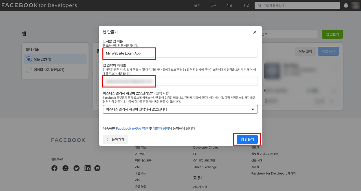The width and height of the screenshot is (361, 191).
Task: Open Instagram social icon in footer
Action: [65, 168]
